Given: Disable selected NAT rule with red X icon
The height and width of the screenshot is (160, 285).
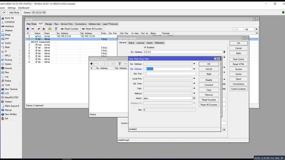Looking at the screenshot, I should 44,29.
